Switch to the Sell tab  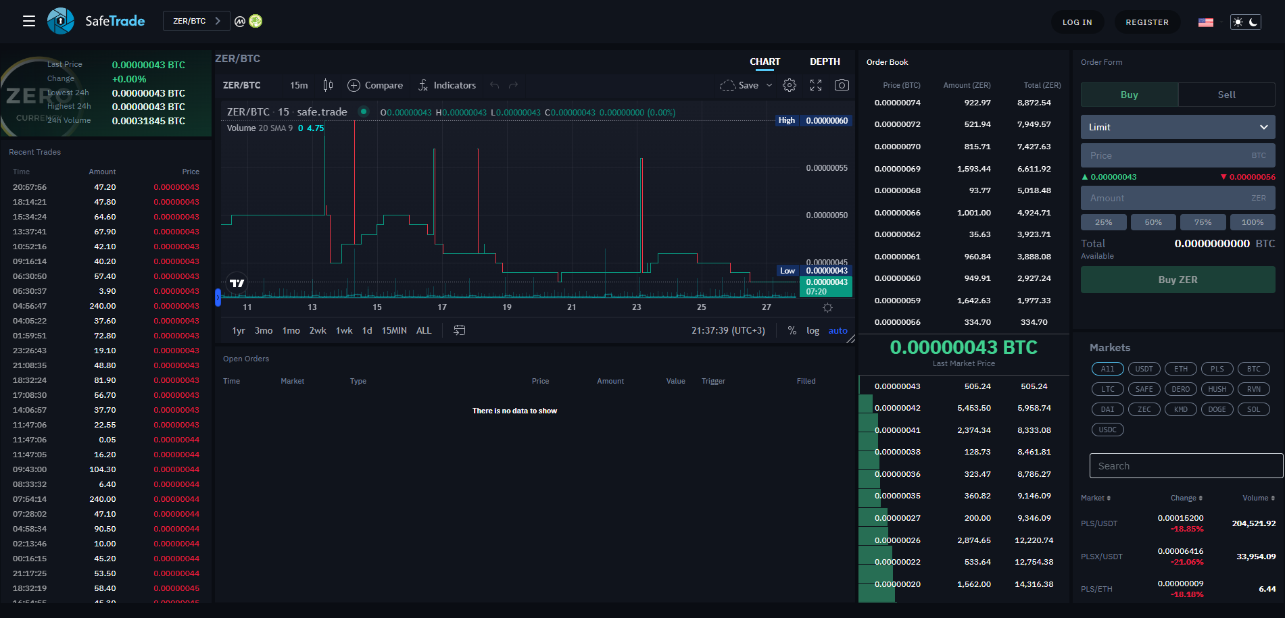click(1226, 95)
